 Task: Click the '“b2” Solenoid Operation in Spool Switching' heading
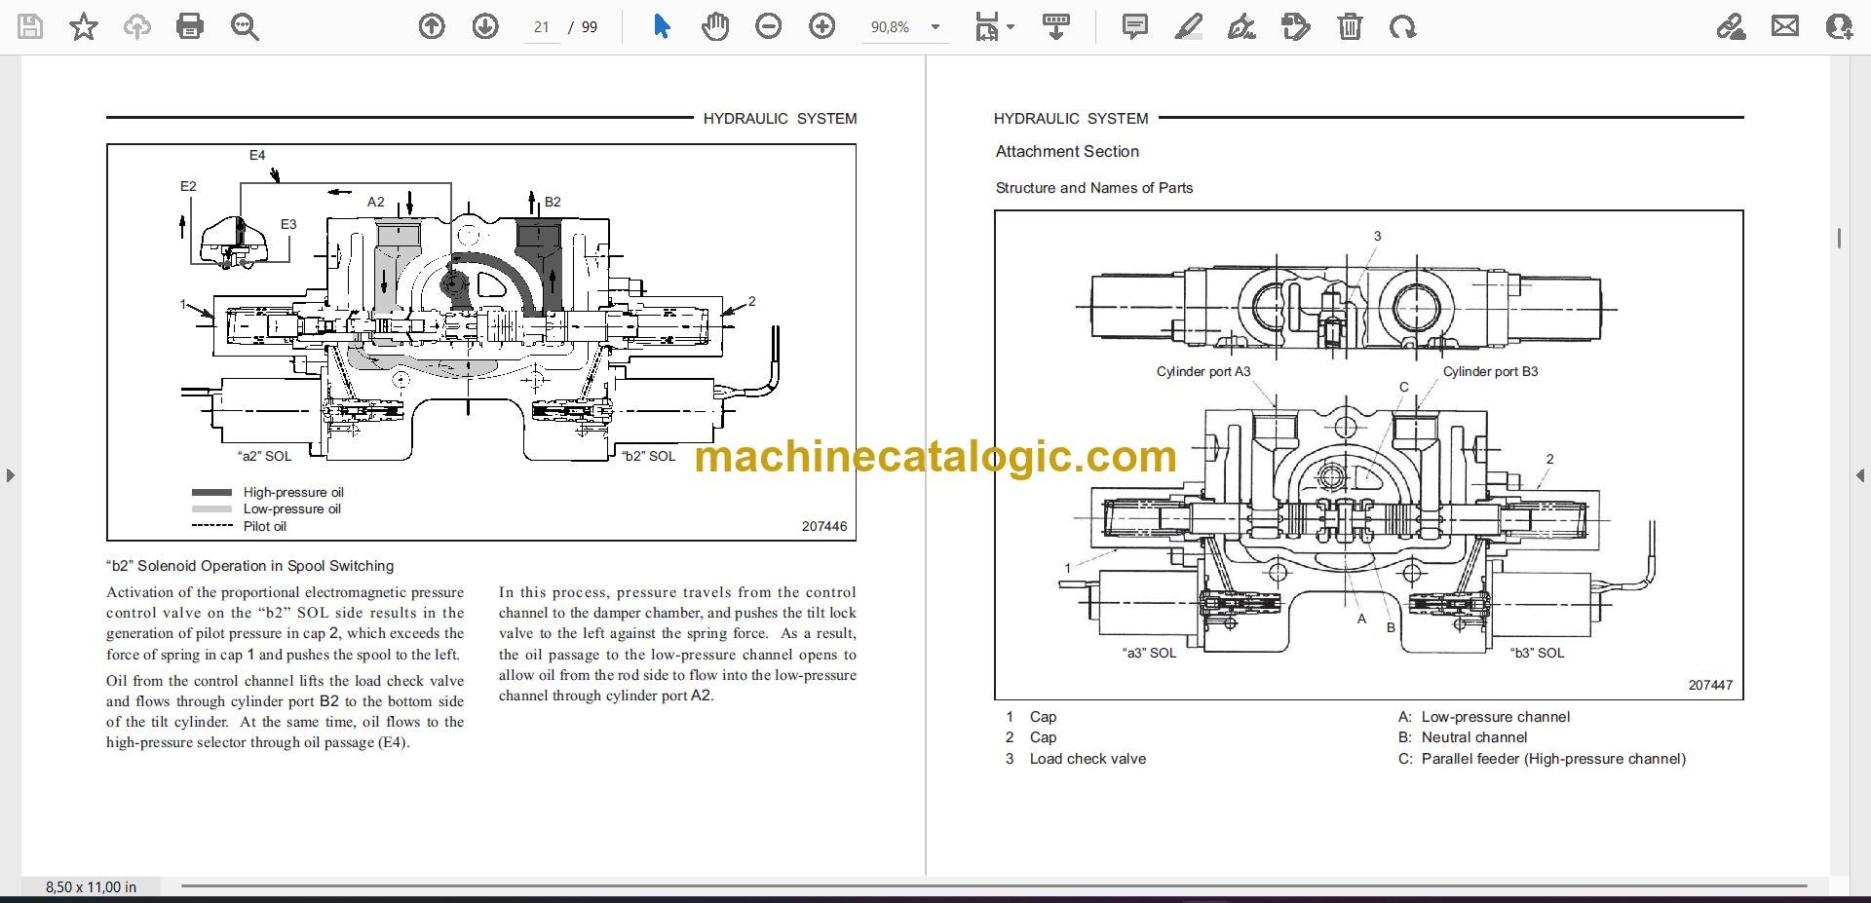[x=250, y=566]
